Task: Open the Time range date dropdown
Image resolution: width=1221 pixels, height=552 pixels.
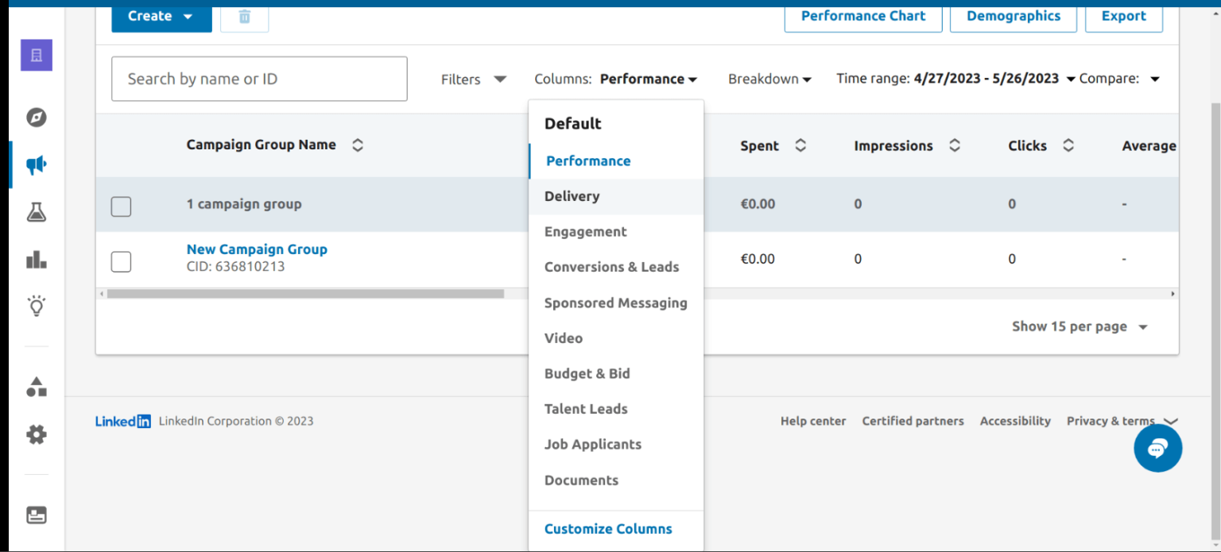Action: coord(955,79)
